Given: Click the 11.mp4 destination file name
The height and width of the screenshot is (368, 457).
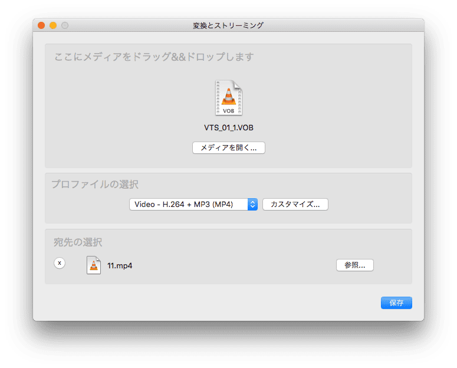Looking at the screenshot, I should [x=120, y=265].
